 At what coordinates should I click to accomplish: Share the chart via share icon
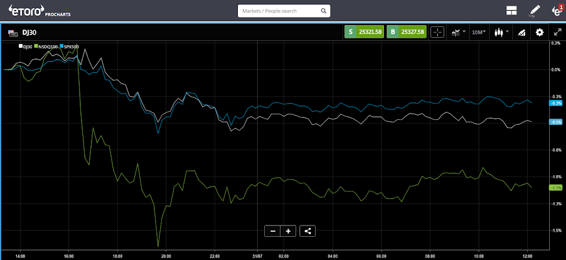[x=307, y=231]
